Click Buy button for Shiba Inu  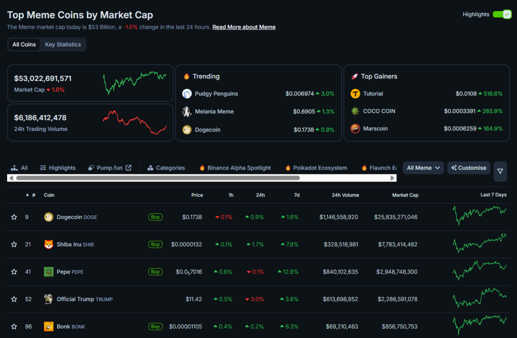tap(156, 244)
